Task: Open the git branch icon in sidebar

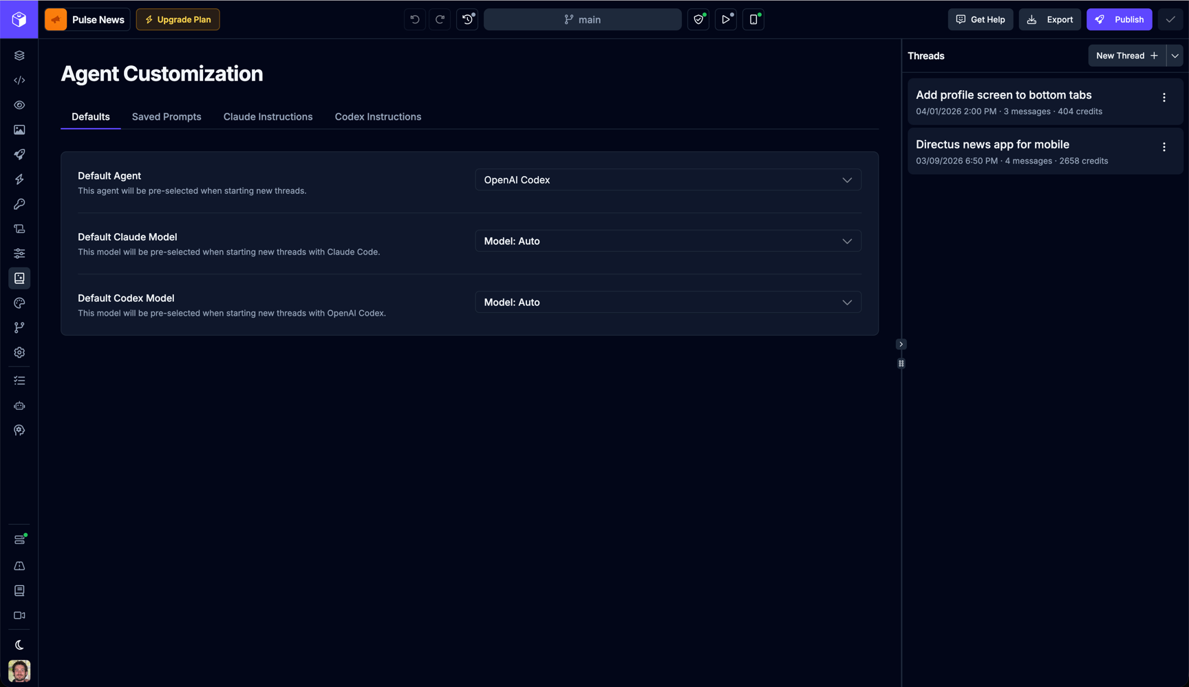Action: 19,328
